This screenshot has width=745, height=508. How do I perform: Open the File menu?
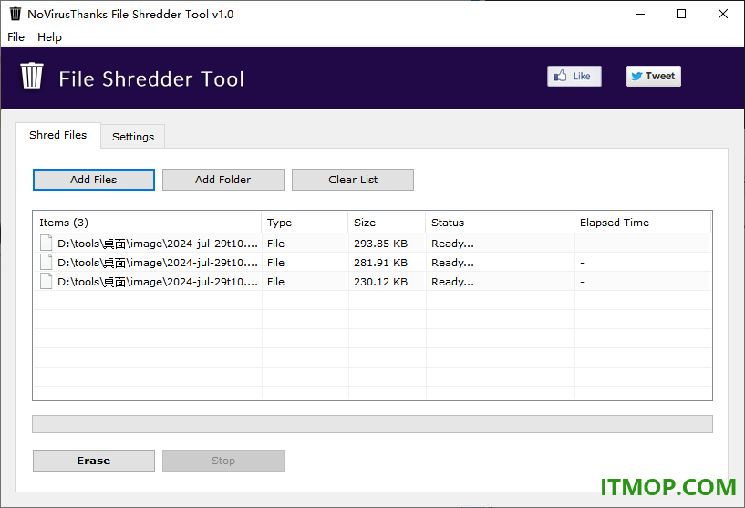point(16,37)
